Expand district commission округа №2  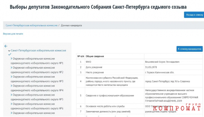tap(11, 67)
